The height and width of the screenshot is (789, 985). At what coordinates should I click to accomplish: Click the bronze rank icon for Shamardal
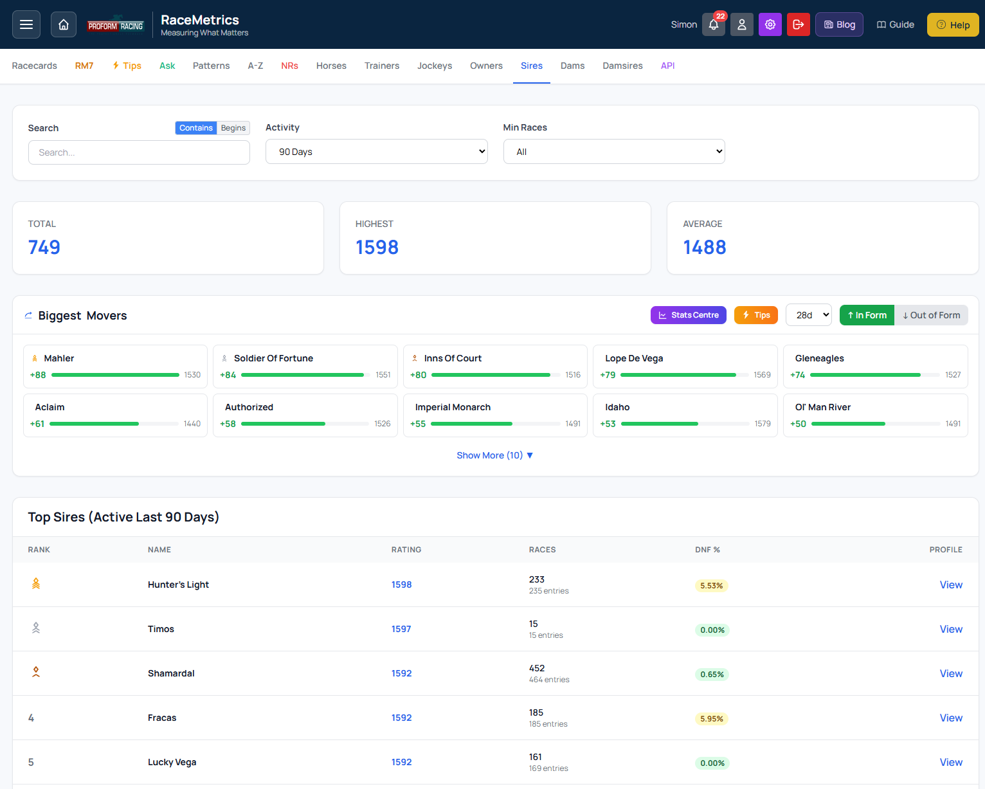click(36, 673)
